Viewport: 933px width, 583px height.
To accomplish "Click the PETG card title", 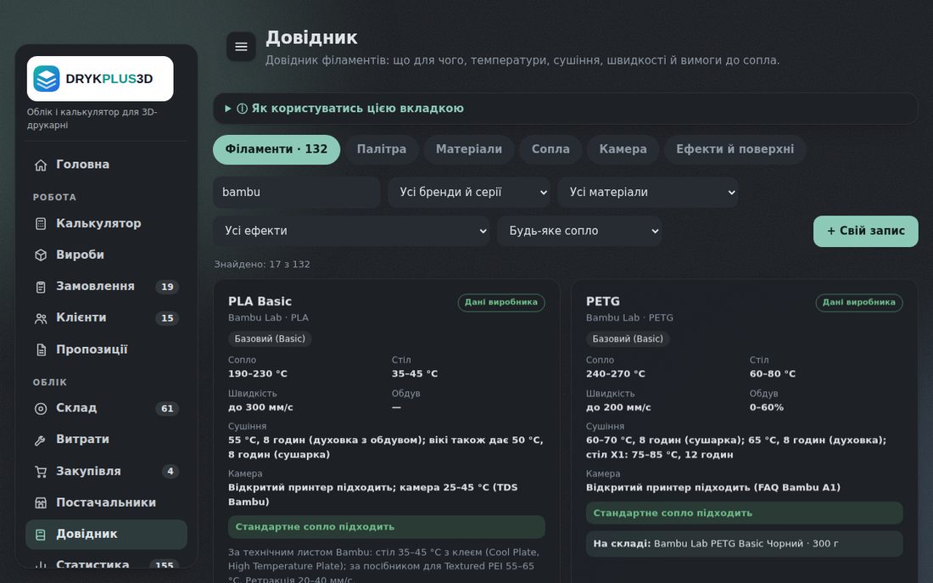I will 603,301.
